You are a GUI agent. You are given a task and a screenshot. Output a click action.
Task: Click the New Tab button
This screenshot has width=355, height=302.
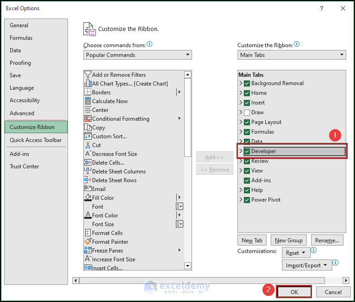[x=252, y=240]
